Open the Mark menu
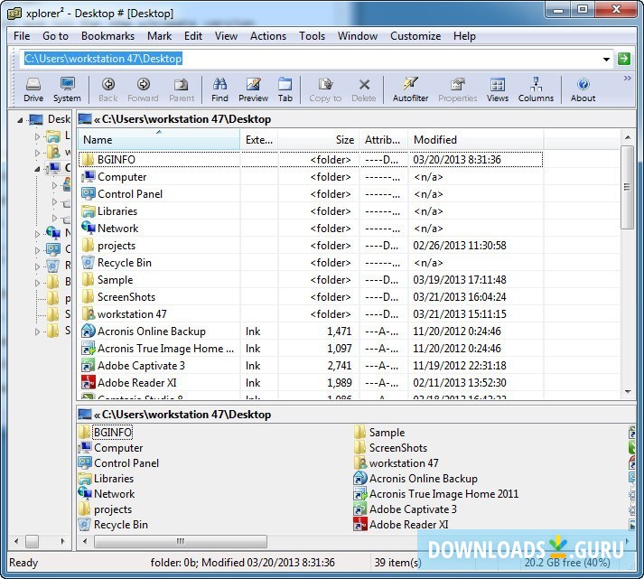 pos(159,36)
